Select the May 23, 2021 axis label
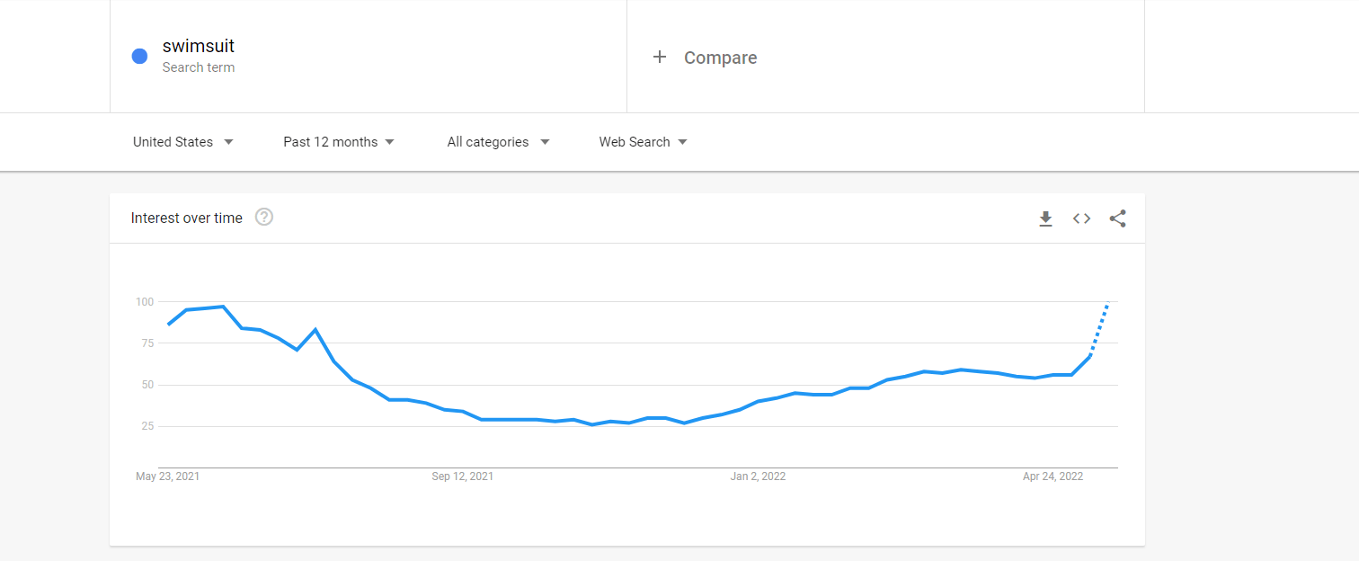This screenshot has height=561, width=1359. (168, 476)
